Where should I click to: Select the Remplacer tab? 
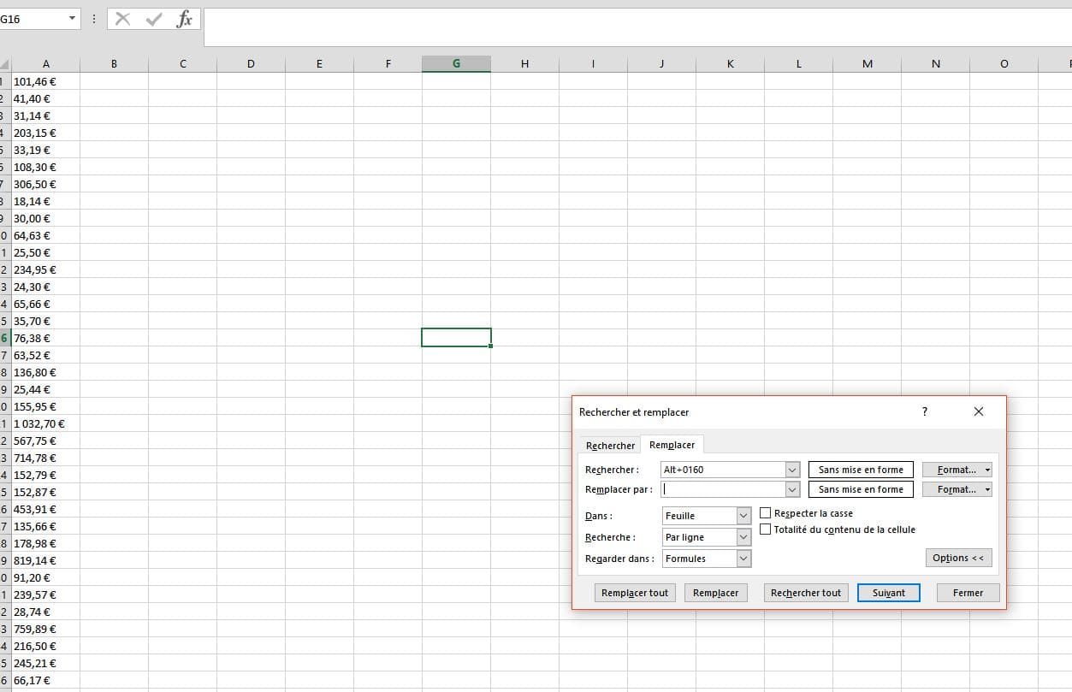point(672,445)
